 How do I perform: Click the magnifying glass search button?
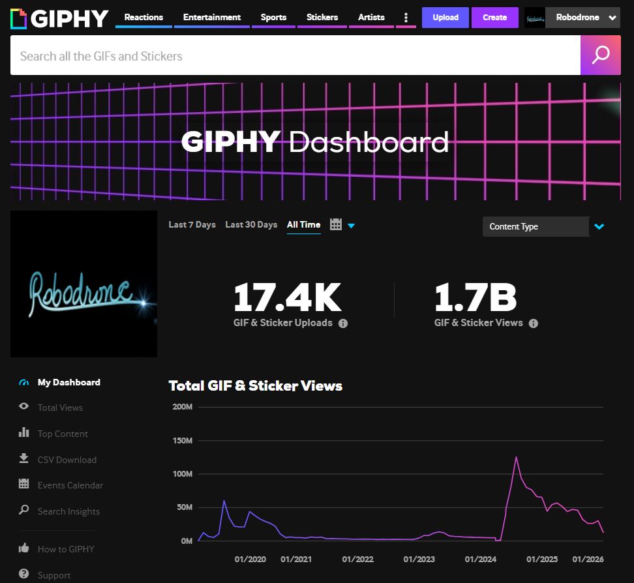click(x=600, y=55)
